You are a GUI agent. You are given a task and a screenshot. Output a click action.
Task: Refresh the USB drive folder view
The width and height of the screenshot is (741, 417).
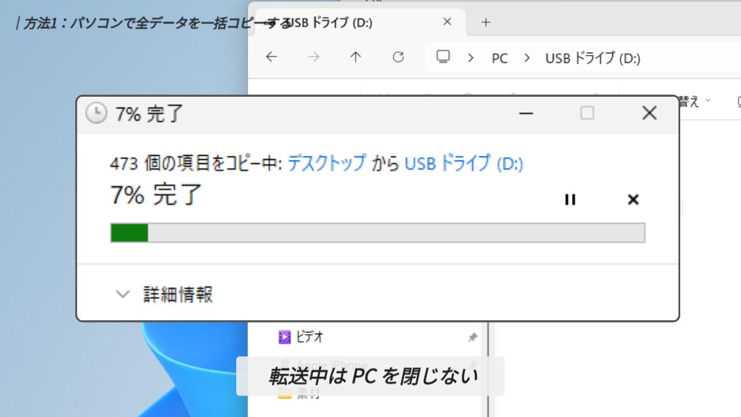[x=398, y=57]
